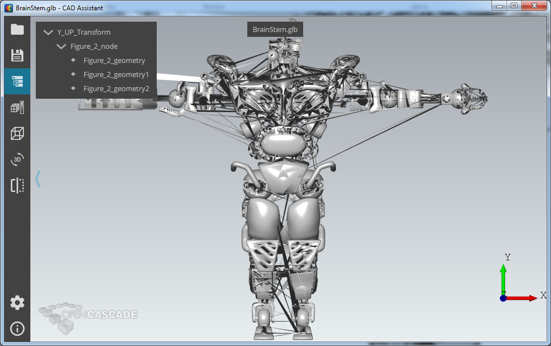Image resolution: width=551 pixels, height=346 pixels.
Task: Show the About info icon
Action: click(17, 329)
